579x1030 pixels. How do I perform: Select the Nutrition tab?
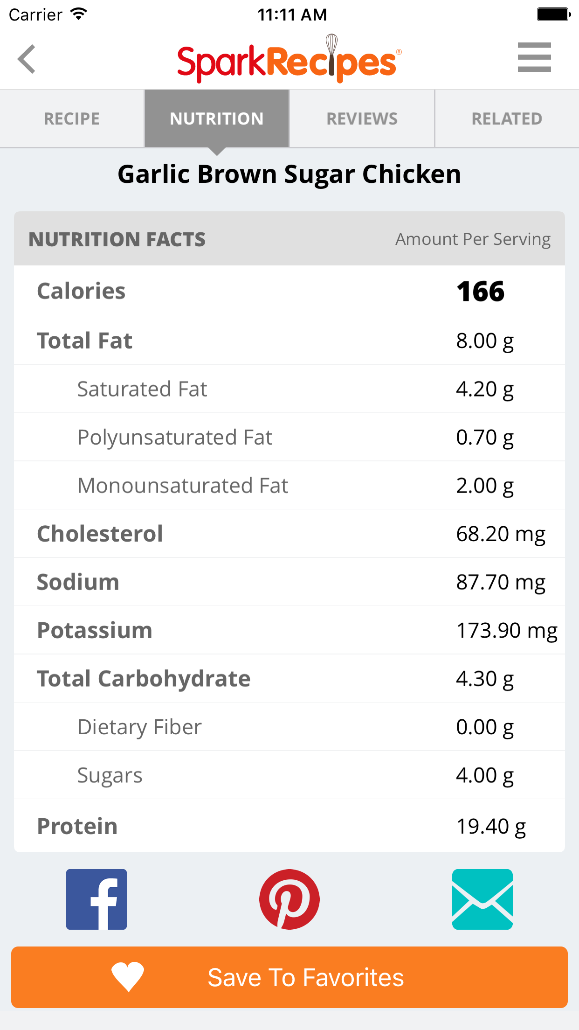(x=217, y=118)
